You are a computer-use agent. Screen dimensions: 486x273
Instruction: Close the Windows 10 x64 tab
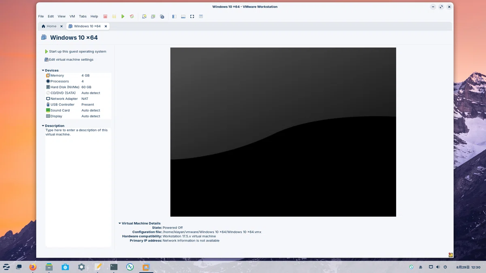(106, 26)
